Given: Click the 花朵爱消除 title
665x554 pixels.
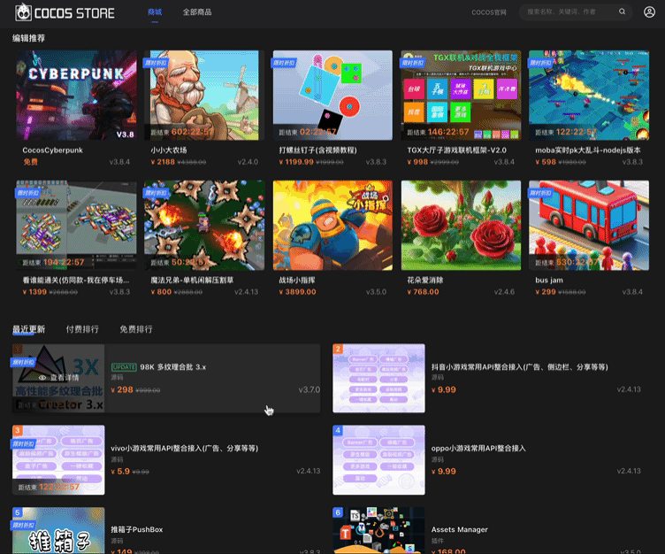Looking at the screenshot, I should click(x=425, y=281).
